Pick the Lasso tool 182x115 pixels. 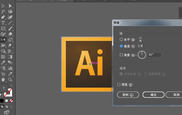[10, 11]
